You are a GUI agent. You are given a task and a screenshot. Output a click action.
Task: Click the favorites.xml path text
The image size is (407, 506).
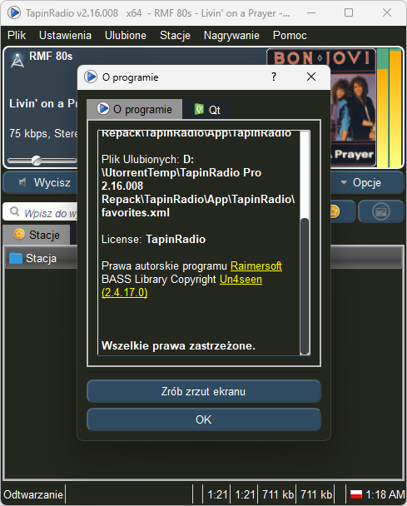coord(135,212)
